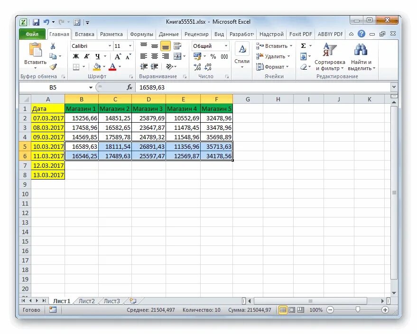Undo the last action in Quick Access toolbar
This screenshot has height=334, width=417.
pos(46,22)
